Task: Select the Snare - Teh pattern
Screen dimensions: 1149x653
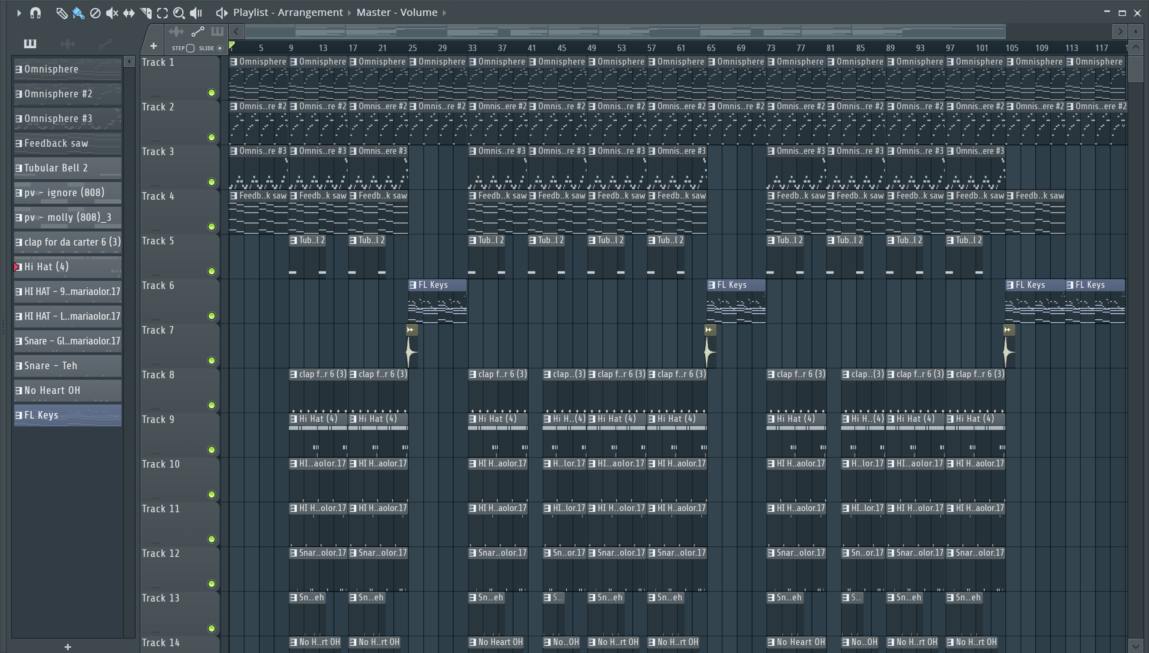Action: tap(68, 366)
